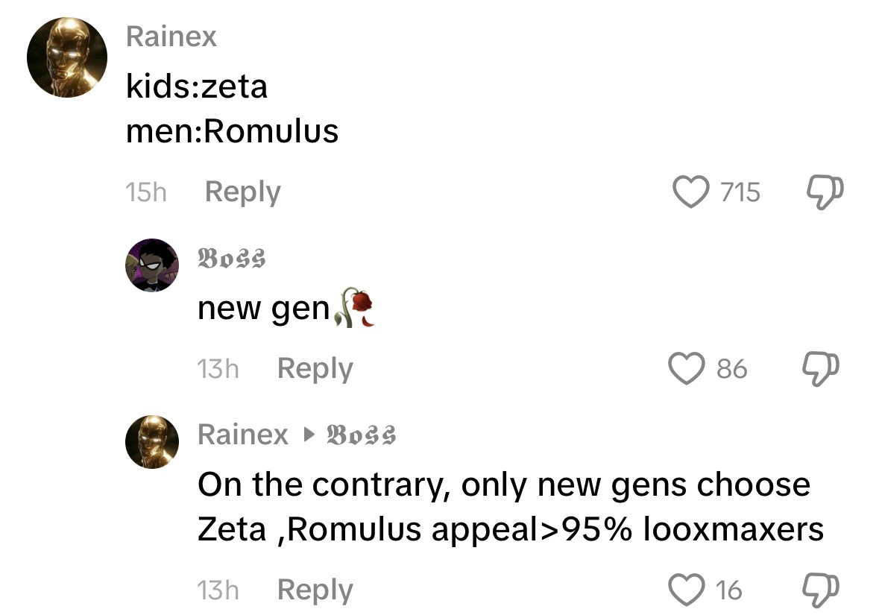This screenshot has height=615, width=879.
Task: Reply to Rainex's top comment
Action: [x=242, y=192]
